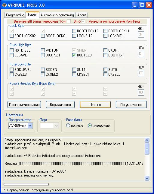The image size is (154, 194).
Task: Click the log output scrollbar thumb
Action: 147,149
